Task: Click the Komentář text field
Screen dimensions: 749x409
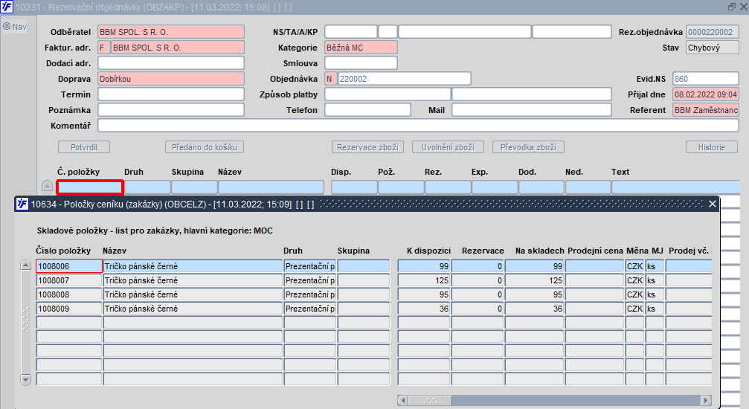Action: [x=418, y=126]
